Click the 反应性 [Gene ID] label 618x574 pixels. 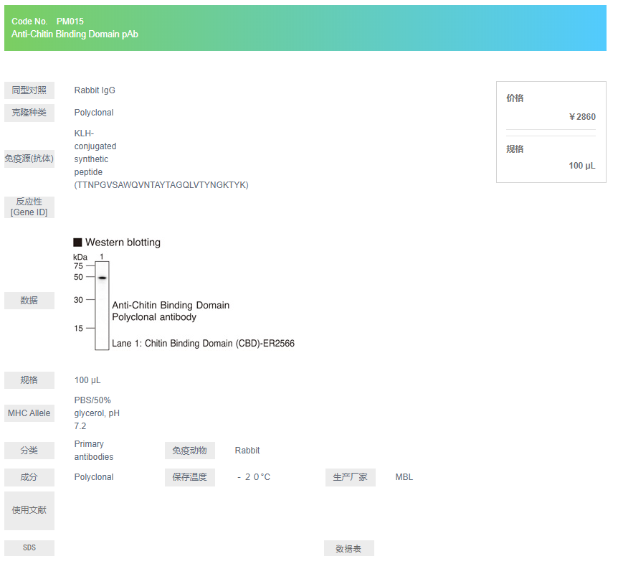click(x=29, y=207)
